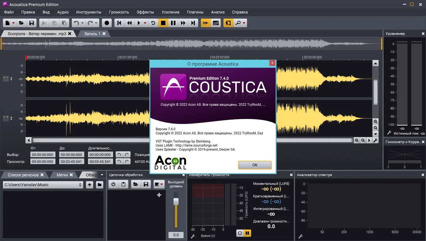Open a file using the main toolbar folder icon
The height and width of the screenshot is (241, 426).
pos(21,23)
